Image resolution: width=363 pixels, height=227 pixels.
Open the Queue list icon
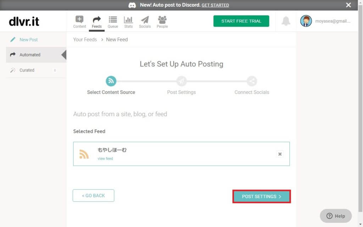(113, 20)
